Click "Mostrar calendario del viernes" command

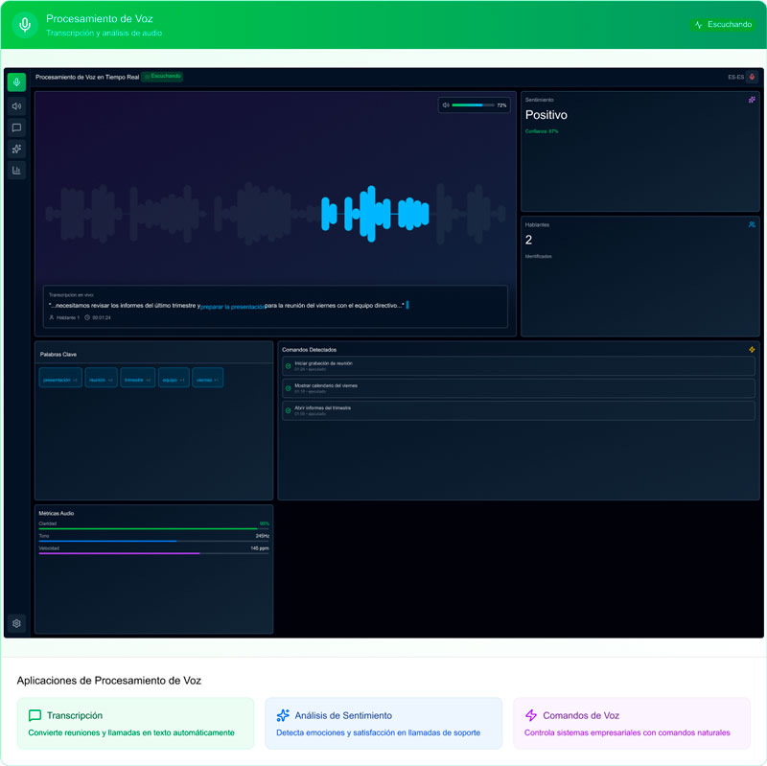point(518,388)
